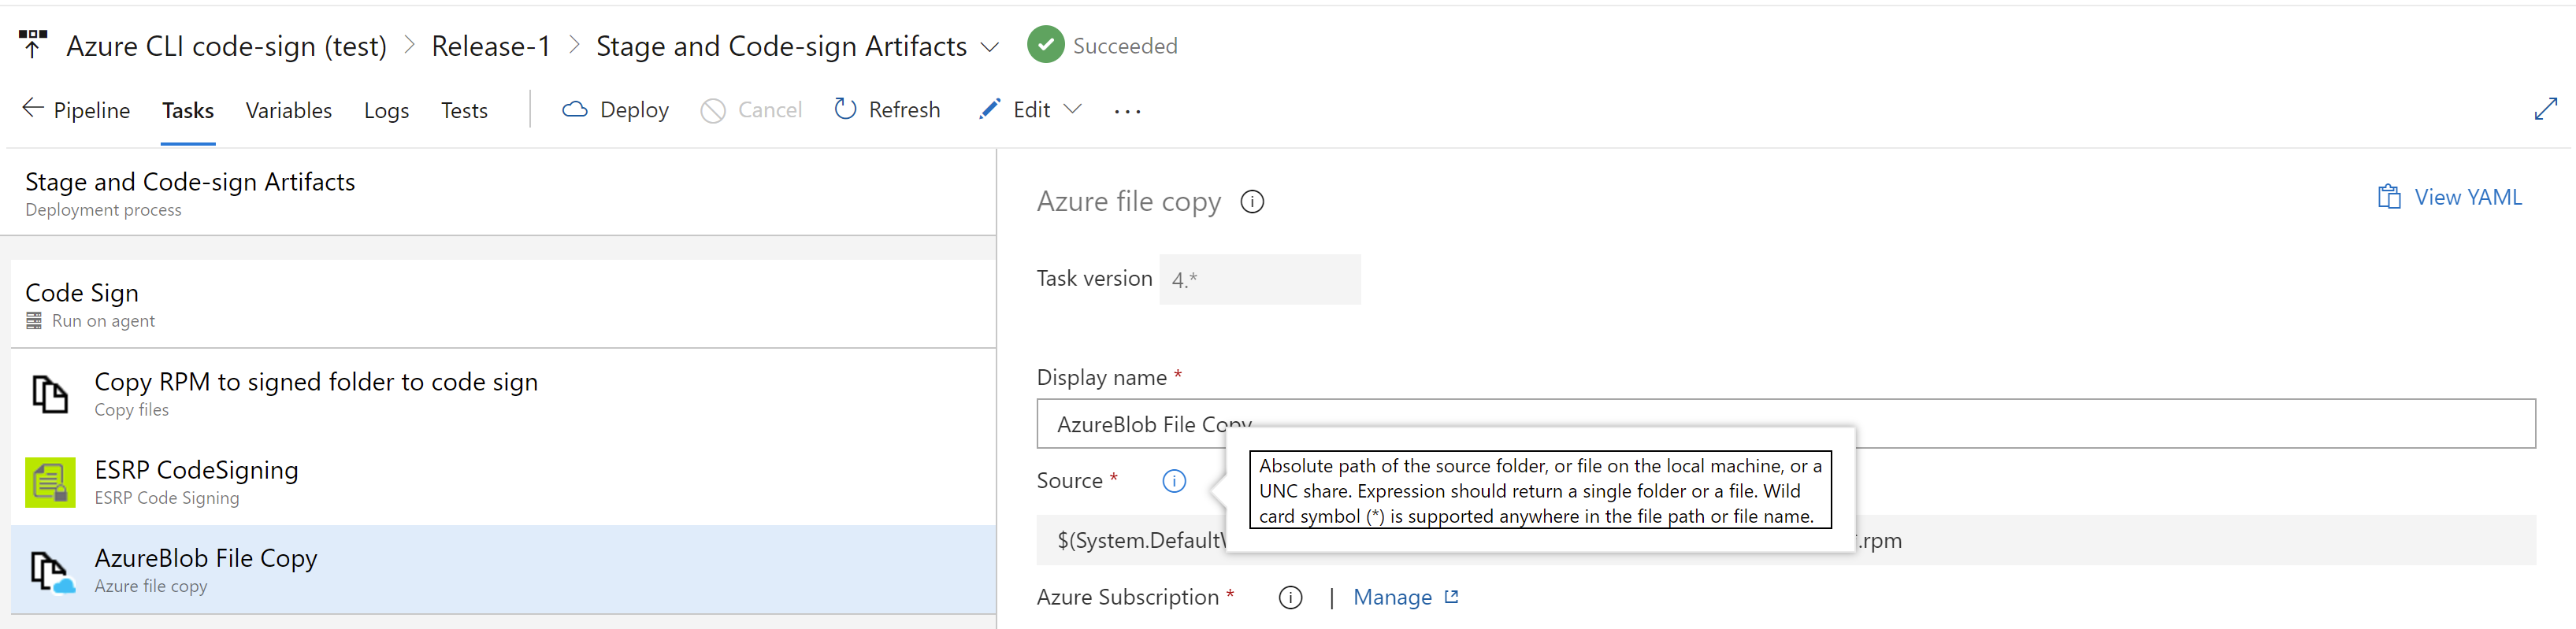Click the green Succeeded status icon
Viewport: 2576px width, 629px height.
pyautogui.click(x=1045, y=45)
